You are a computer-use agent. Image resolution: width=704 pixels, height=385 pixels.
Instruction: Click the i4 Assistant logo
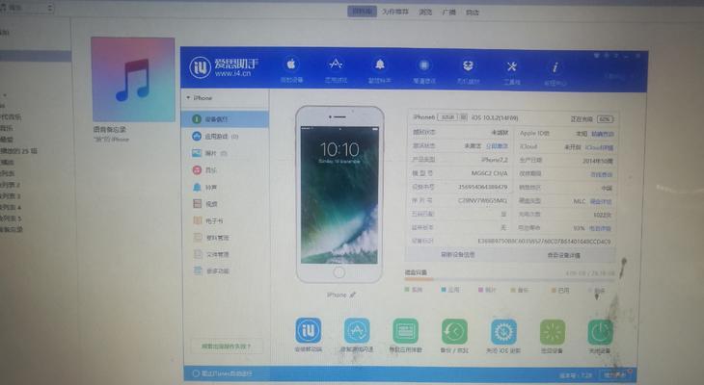pyautogui.click(x=225, y=67)
